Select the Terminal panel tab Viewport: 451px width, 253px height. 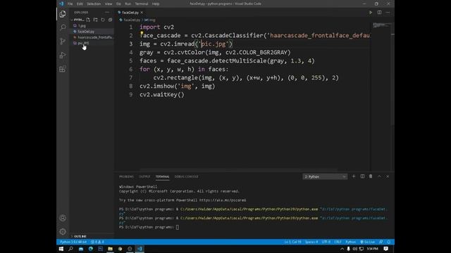point(163,176)
